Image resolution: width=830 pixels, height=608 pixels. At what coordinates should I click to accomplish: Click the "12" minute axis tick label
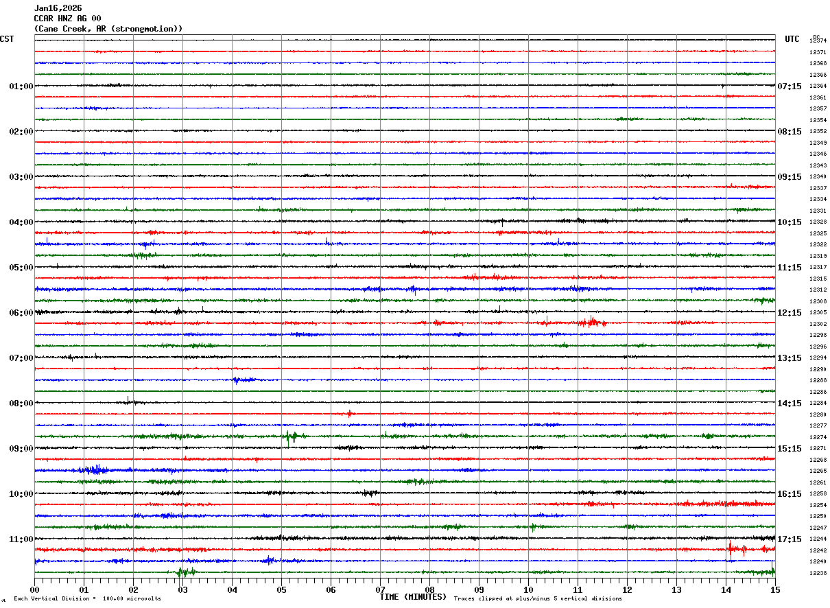coord(627,589)
